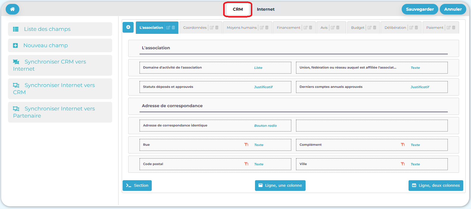This screenshot has width=471, height=209.
Task: Edit the Coordonnées tab with pencil icon
Action: 212,28
